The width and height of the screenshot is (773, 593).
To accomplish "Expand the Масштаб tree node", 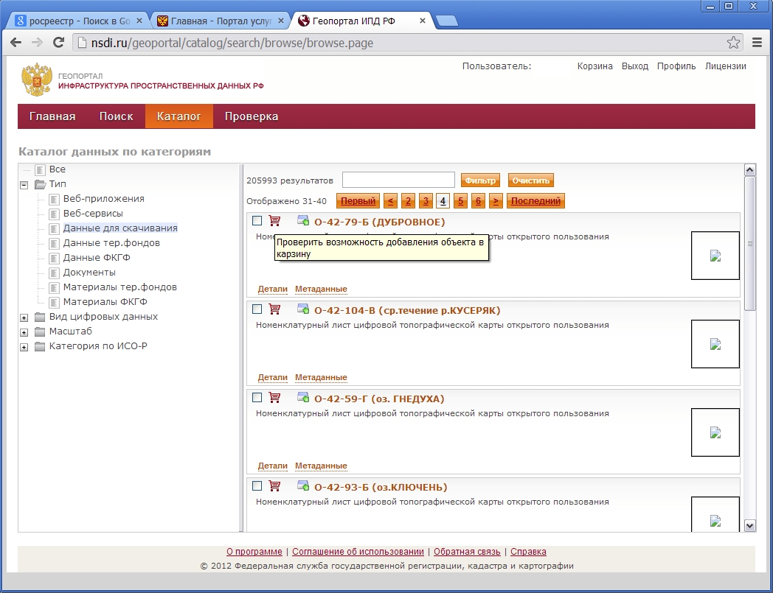I will click(24, 332).
